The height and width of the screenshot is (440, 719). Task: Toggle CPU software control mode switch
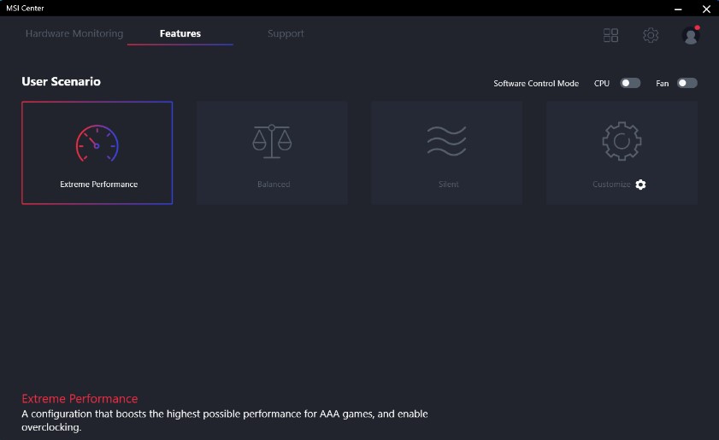pyautogui.click(x=630, y=83)
